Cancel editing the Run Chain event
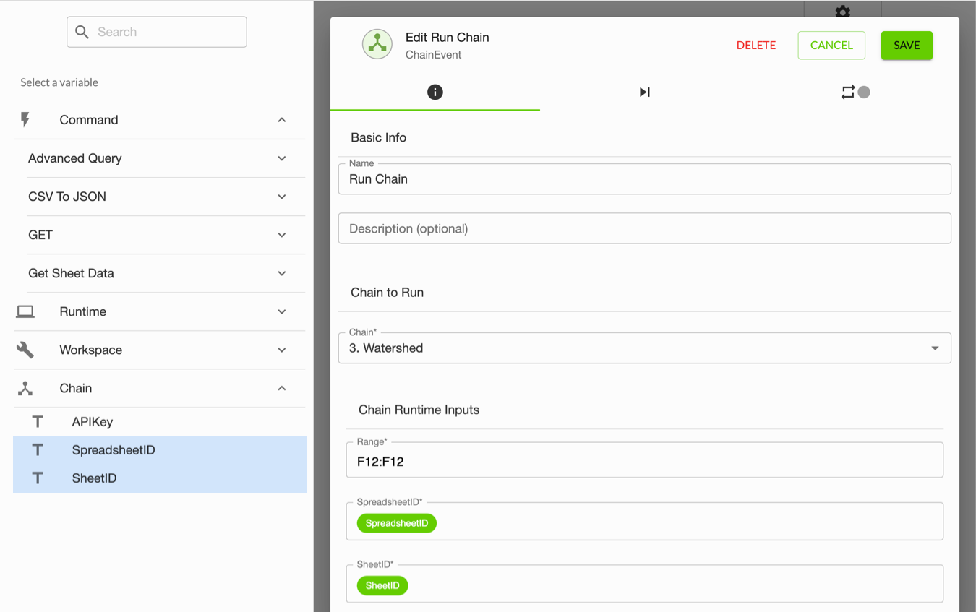This screenshot has height=612, width=976. [x=831, y=45]
